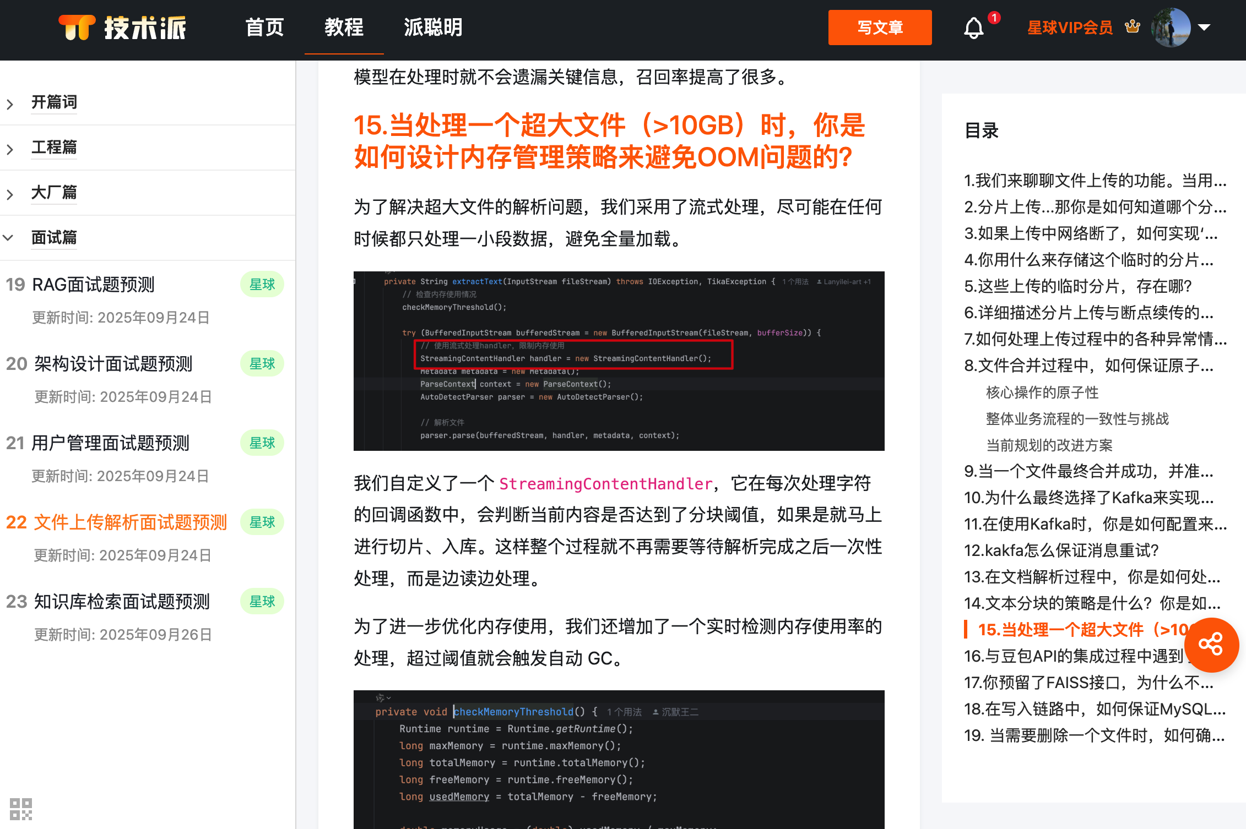Open the StreamingContentHandler code screenshot

tap(619, 361)
